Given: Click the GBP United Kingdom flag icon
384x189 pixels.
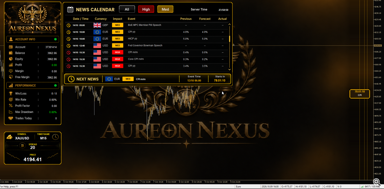Looking at the screenshot, I should pyautogui.click(x=97, y=25).
